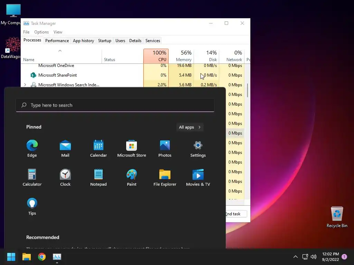Viewport: 354px width, 265px height.
Task: Click the End task button
Action: tap(236, 214)
